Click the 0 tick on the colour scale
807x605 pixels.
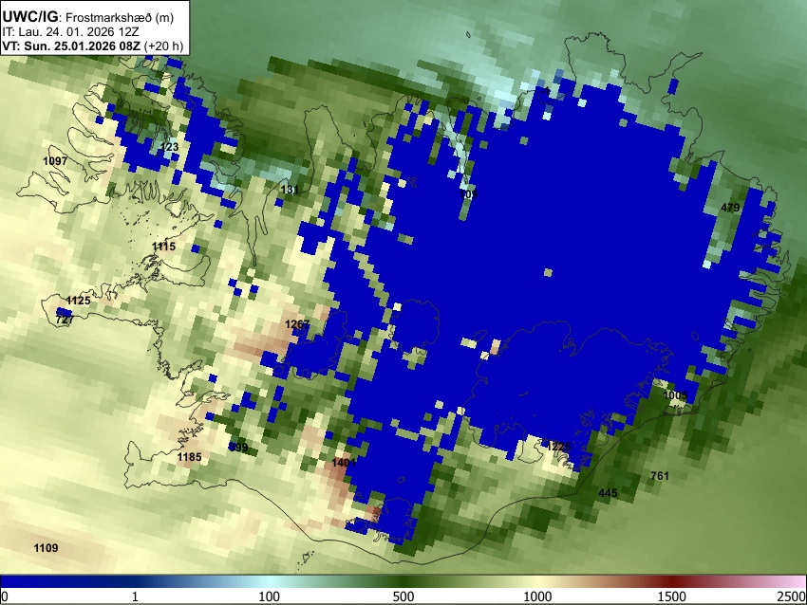point(5,596)
